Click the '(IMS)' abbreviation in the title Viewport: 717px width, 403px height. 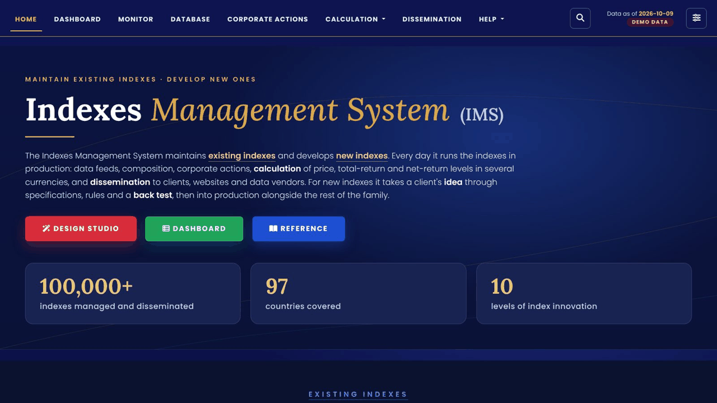(x=482, y=115)
